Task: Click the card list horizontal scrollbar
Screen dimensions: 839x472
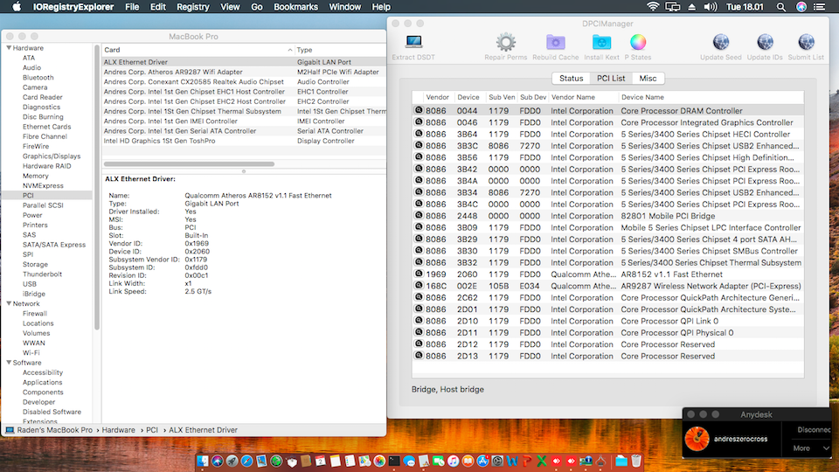Action: click(x=189, y=163)
